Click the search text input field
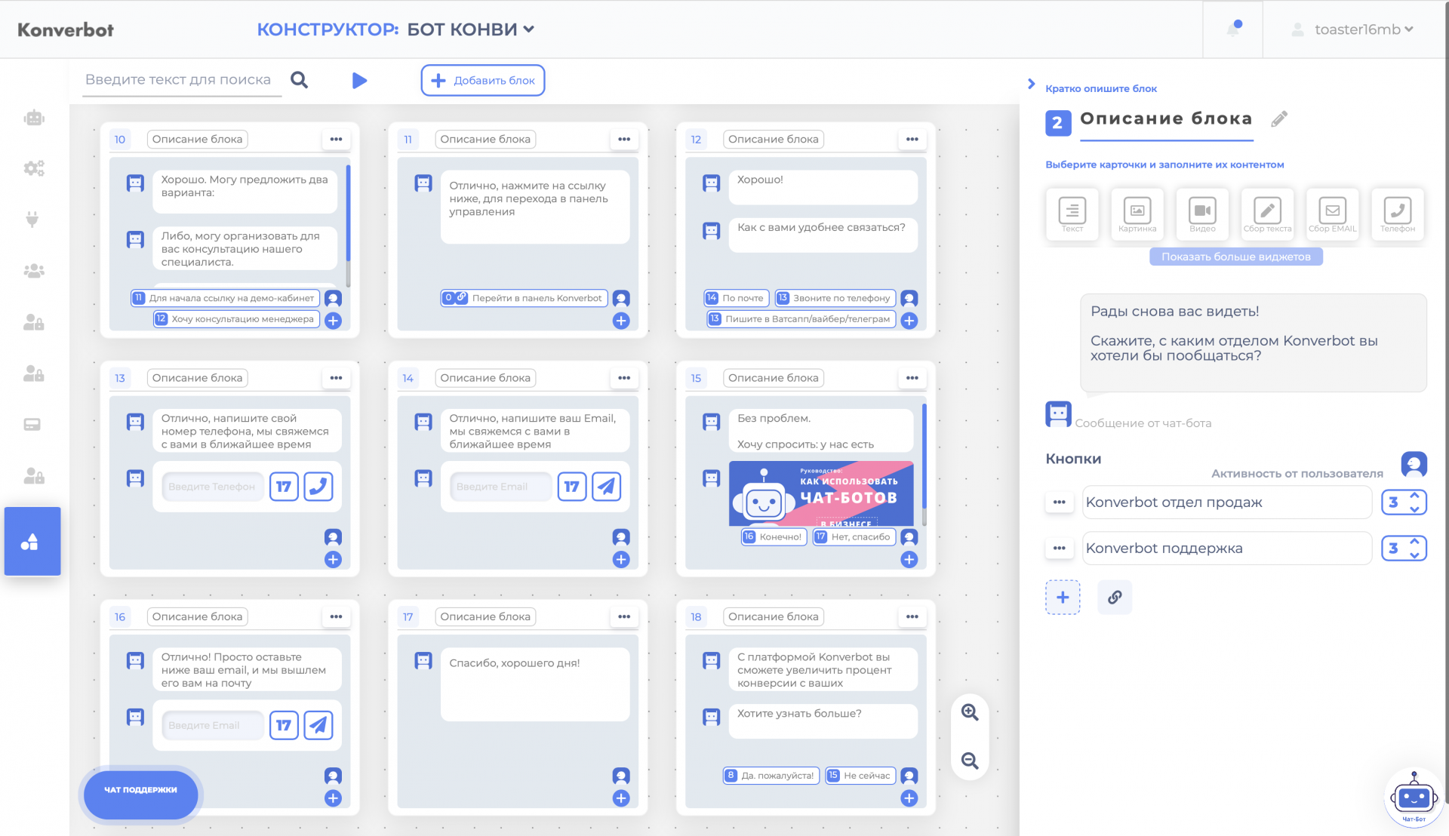Viewport: 1449px width, 836px height. [x=178, y=80]
